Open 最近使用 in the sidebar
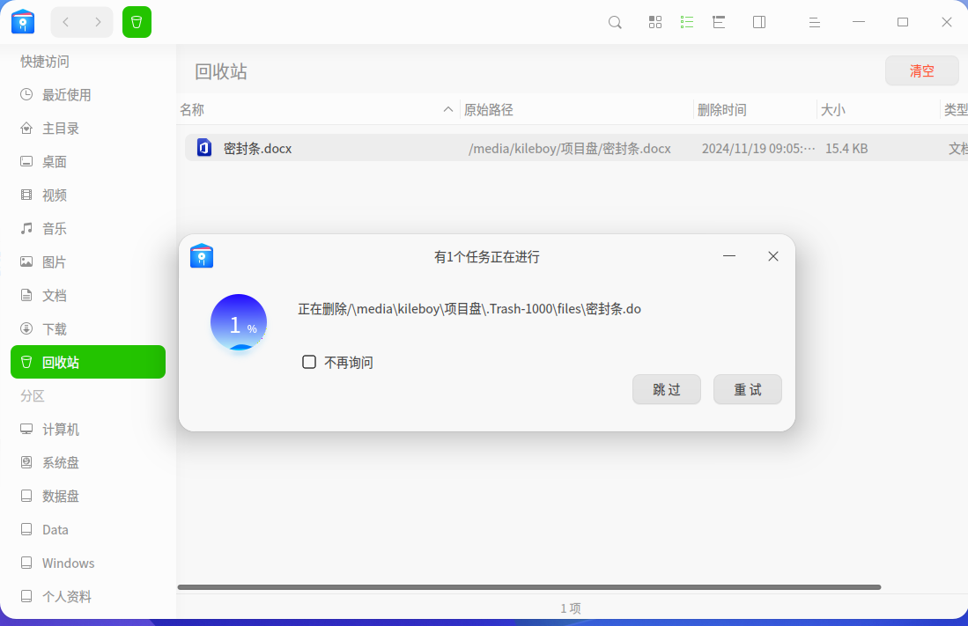 pos(88,95)
